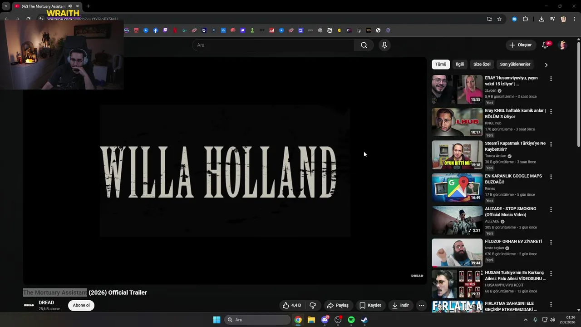This screenshot has height=327, width=581.
Task: Save the video with Kaydet
Action: coord(370,305)
